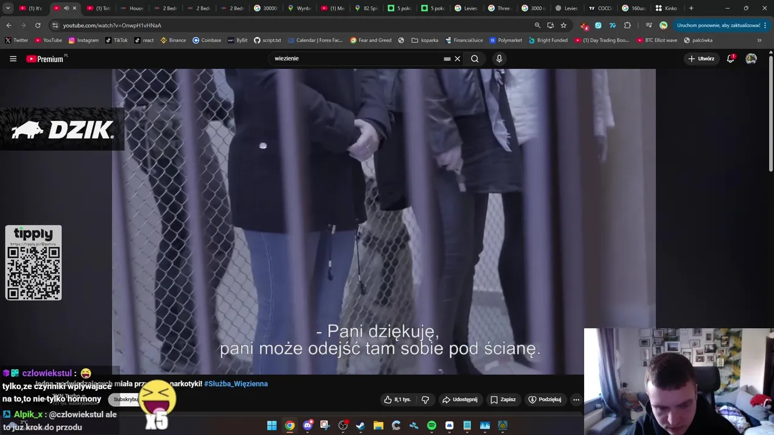The width and height of the screenshot is (774, 435).
Task: Reload the current page
Action: click(37, 25)
